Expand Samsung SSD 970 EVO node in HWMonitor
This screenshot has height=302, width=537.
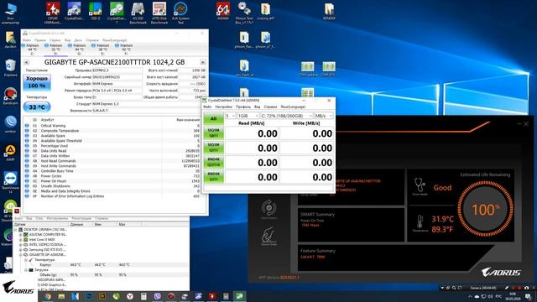pos(20,250)
